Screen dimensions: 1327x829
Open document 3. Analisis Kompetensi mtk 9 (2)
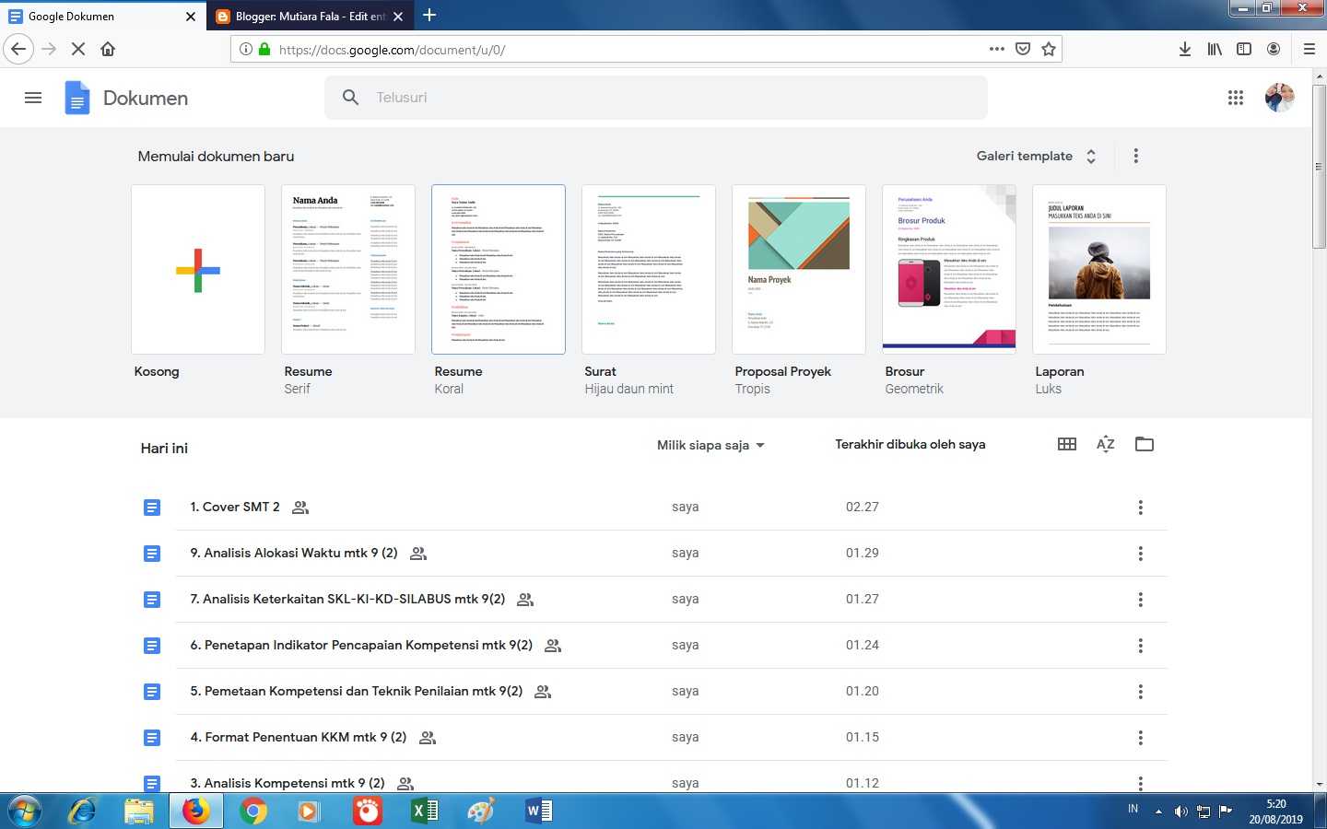point(288,783)
